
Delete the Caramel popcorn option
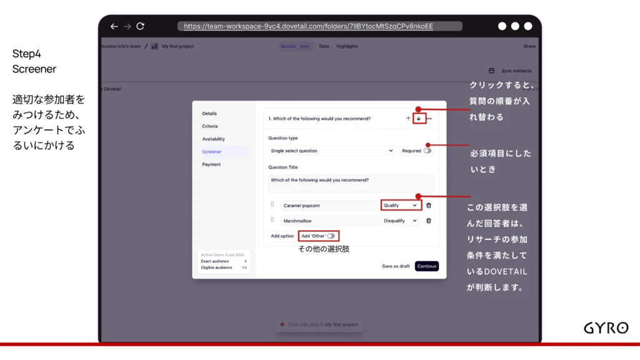(429, 205)
